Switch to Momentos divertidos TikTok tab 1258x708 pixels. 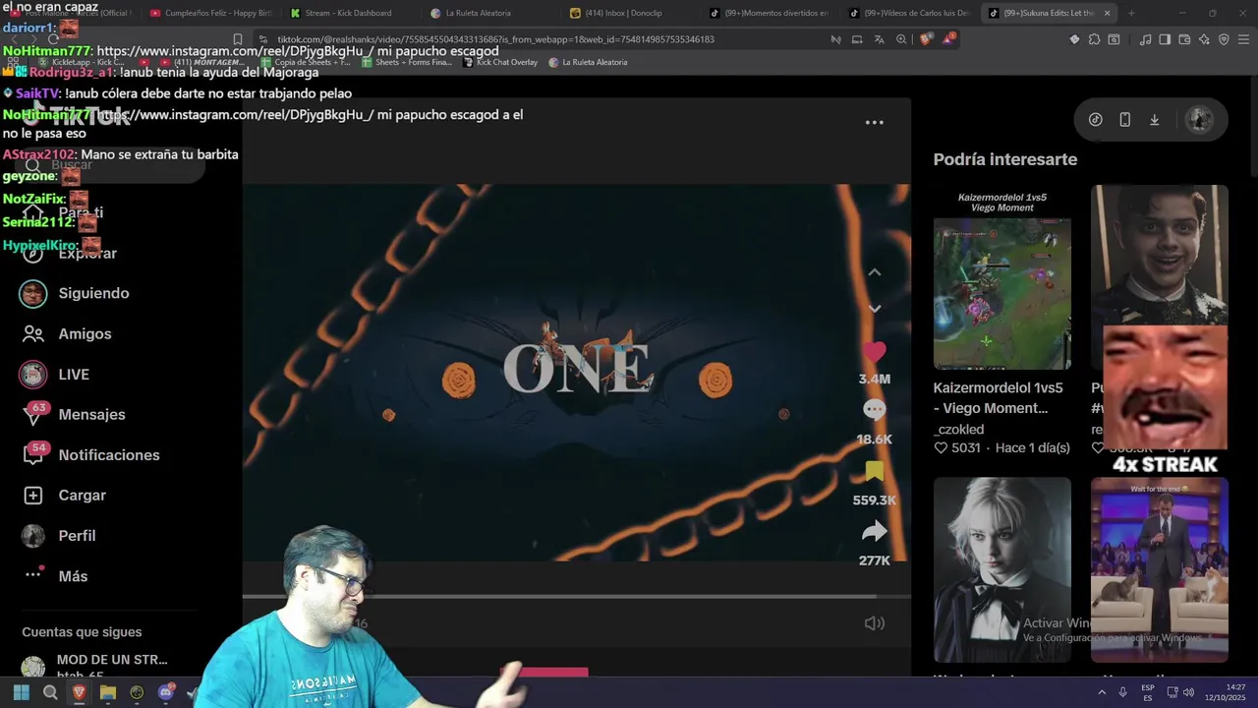[770, 13]
